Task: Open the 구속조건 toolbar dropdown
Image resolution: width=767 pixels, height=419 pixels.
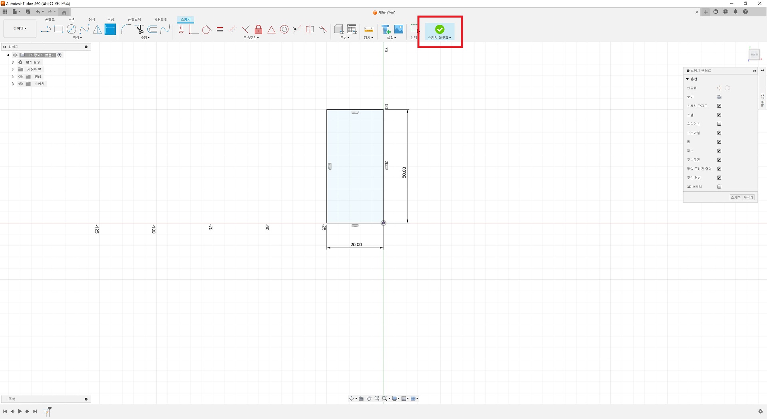Action: 251,38
